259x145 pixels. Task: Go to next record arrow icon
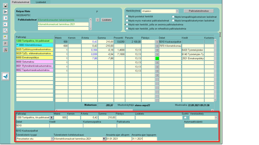pos(5,18)
